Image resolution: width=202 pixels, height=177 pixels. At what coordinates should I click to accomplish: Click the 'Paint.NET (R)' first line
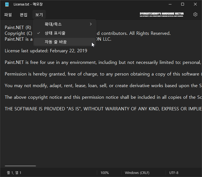18,27
